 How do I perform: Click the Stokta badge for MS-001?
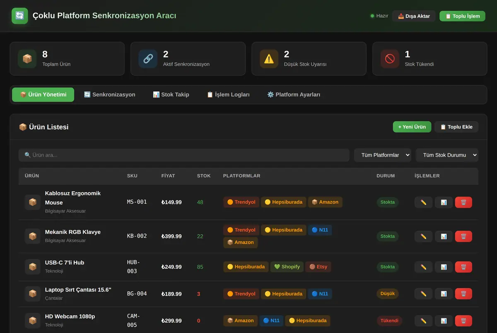coord(388,202)
